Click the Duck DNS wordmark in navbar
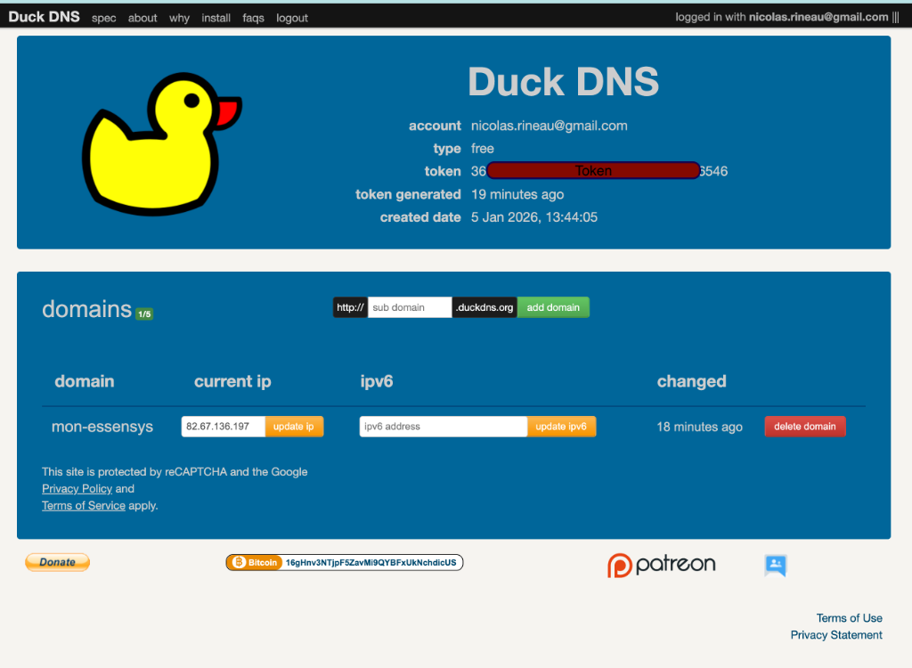Screen dimensions: 912x668 click(45, 16)
